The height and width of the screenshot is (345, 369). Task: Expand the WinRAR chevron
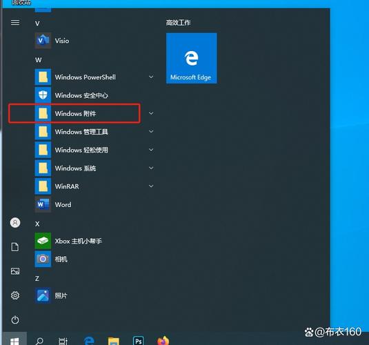(x=151, y=186)
